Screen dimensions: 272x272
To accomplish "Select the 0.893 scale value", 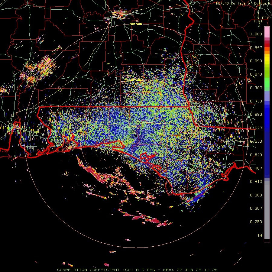I will coord(256,61).
